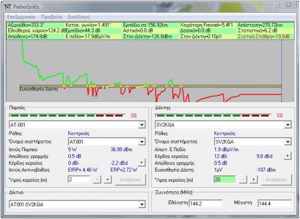
Task: Expand the AT001 system name dropdown
Action: pyautogui.click(x=142, y=142)
